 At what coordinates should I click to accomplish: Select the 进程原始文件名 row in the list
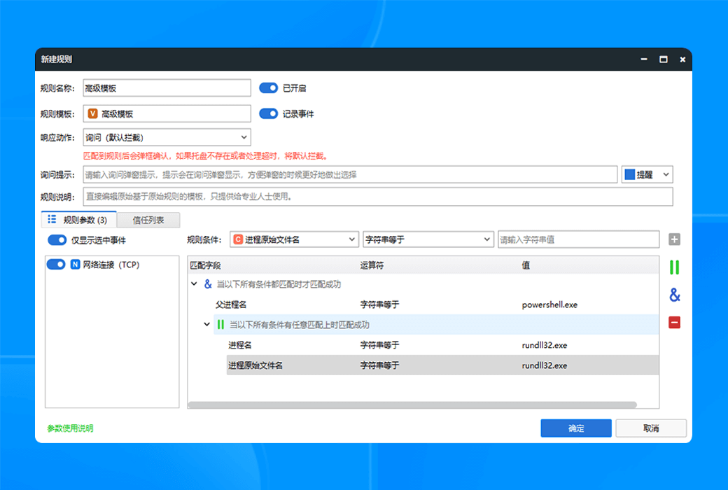tap(443, 365)
